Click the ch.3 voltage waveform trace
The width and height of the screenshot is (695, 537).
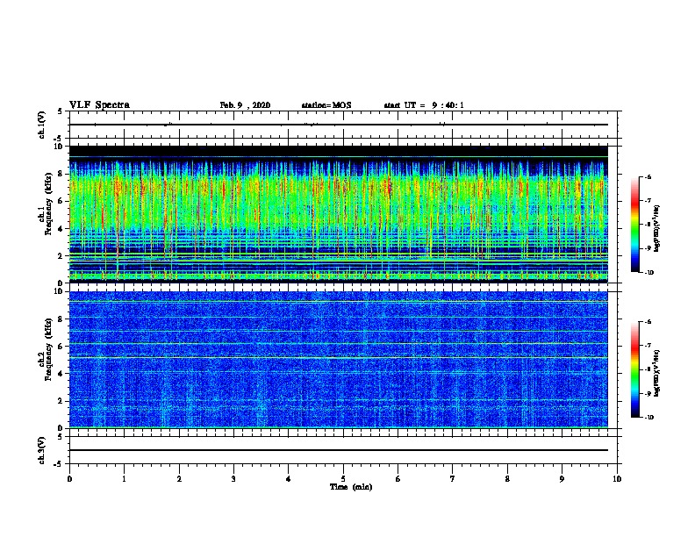pyautogui.click(x=339, y=450)
